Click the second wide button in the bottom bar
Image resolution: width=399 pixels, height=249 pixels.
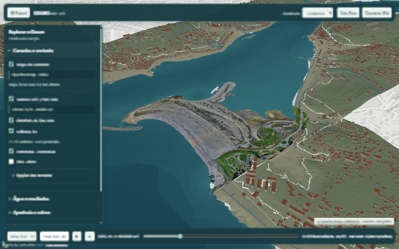tap(54, 237)
